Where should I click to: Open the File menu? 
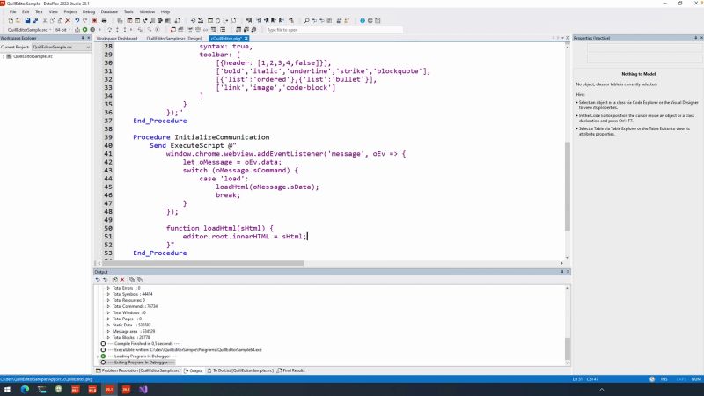pos(12,11)
